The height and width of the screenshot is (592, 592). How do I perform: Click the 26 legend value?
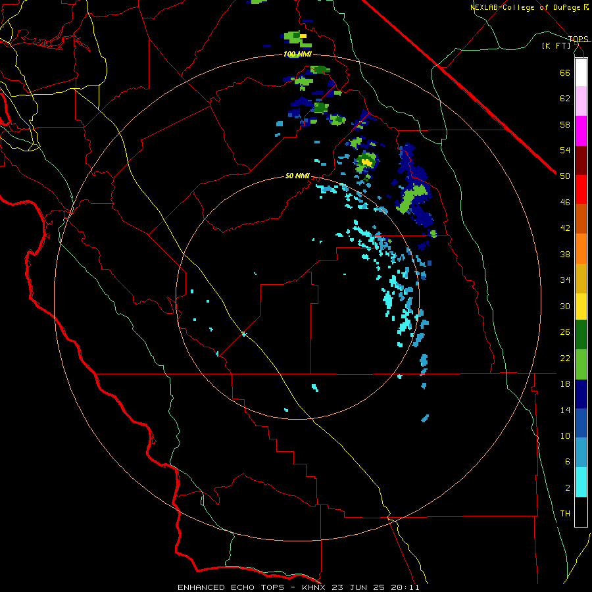pos(565,332)
